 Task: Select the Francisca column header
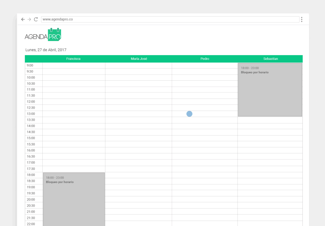point(73,59)
